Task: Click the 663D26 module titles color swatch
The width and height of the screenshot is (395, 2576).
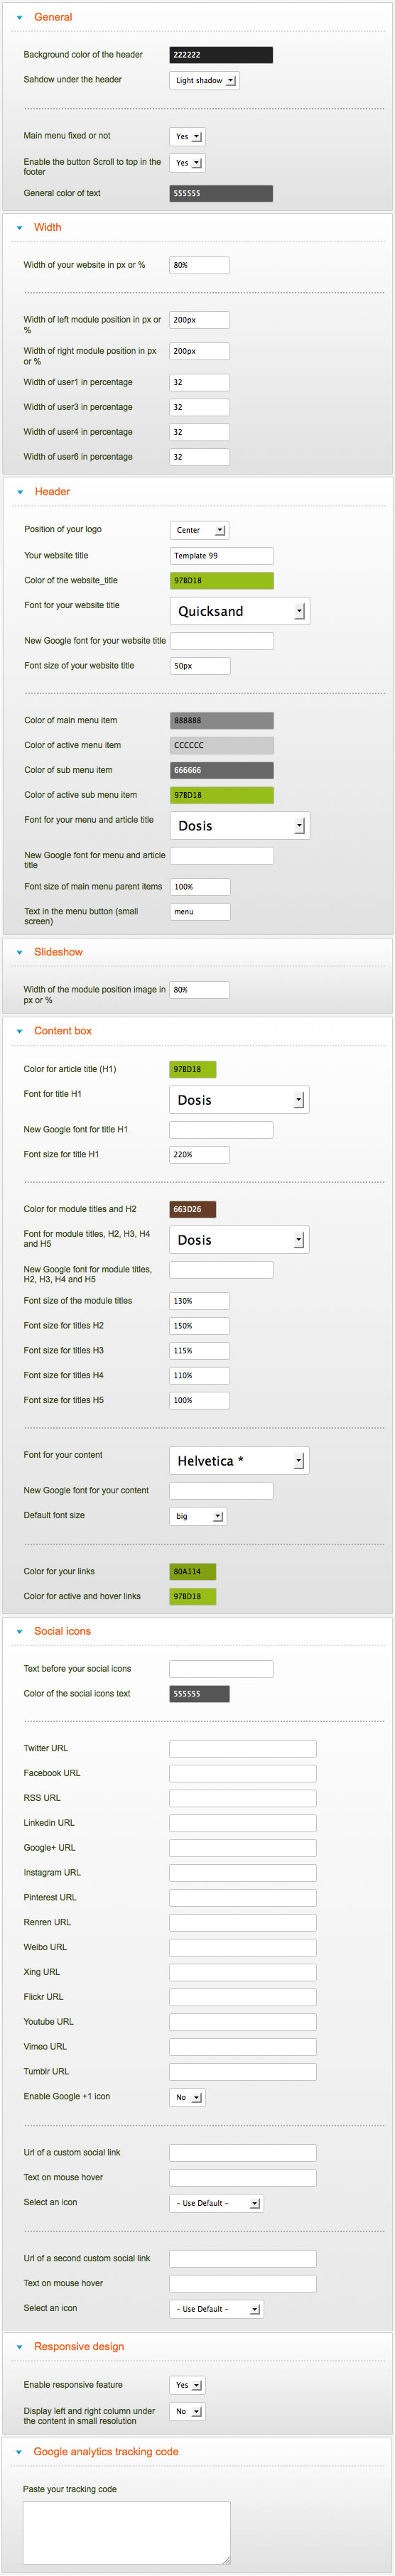Action: point(193,1209)
